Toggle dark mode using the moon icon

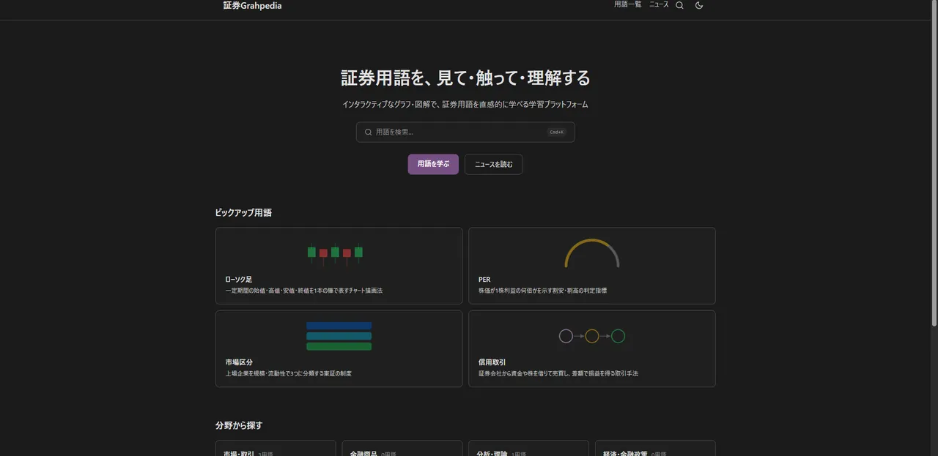click(x=698, y=5)
